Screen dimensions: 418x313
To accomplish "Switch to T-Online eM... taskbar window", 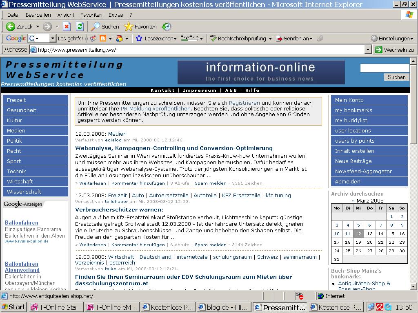I will pos(112,307).
